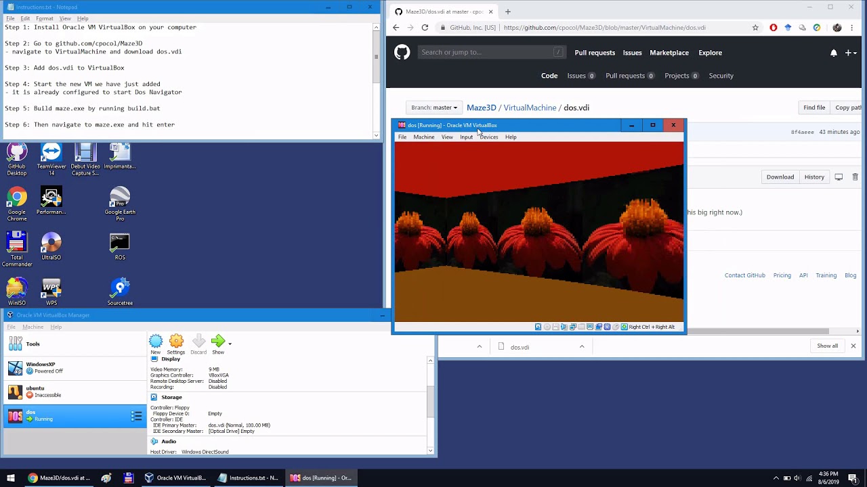This screenshot has width=867, height=487.
Task: Open the Windows Start button
Action: [10, 478]
